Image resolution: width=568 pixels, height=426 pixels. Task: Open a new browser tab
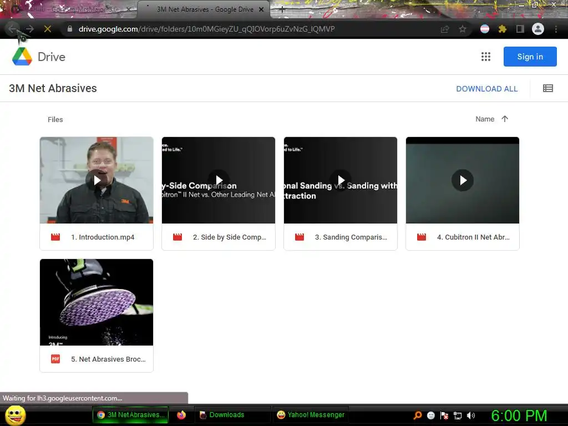click(282, 9)
